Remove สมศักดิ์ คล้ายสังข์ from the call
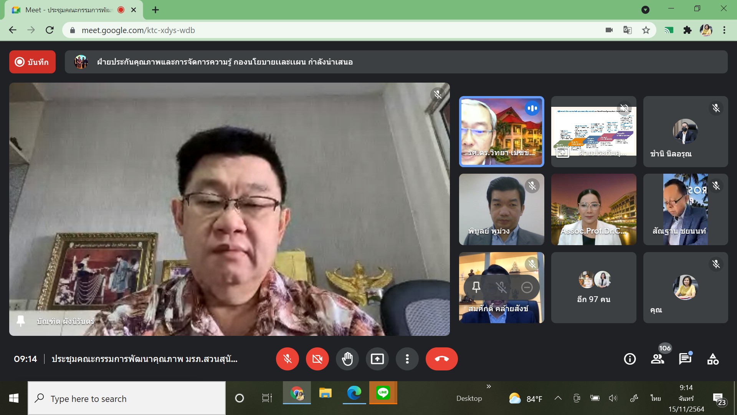This screenshot has width=737, height=415. coord(527,287)
